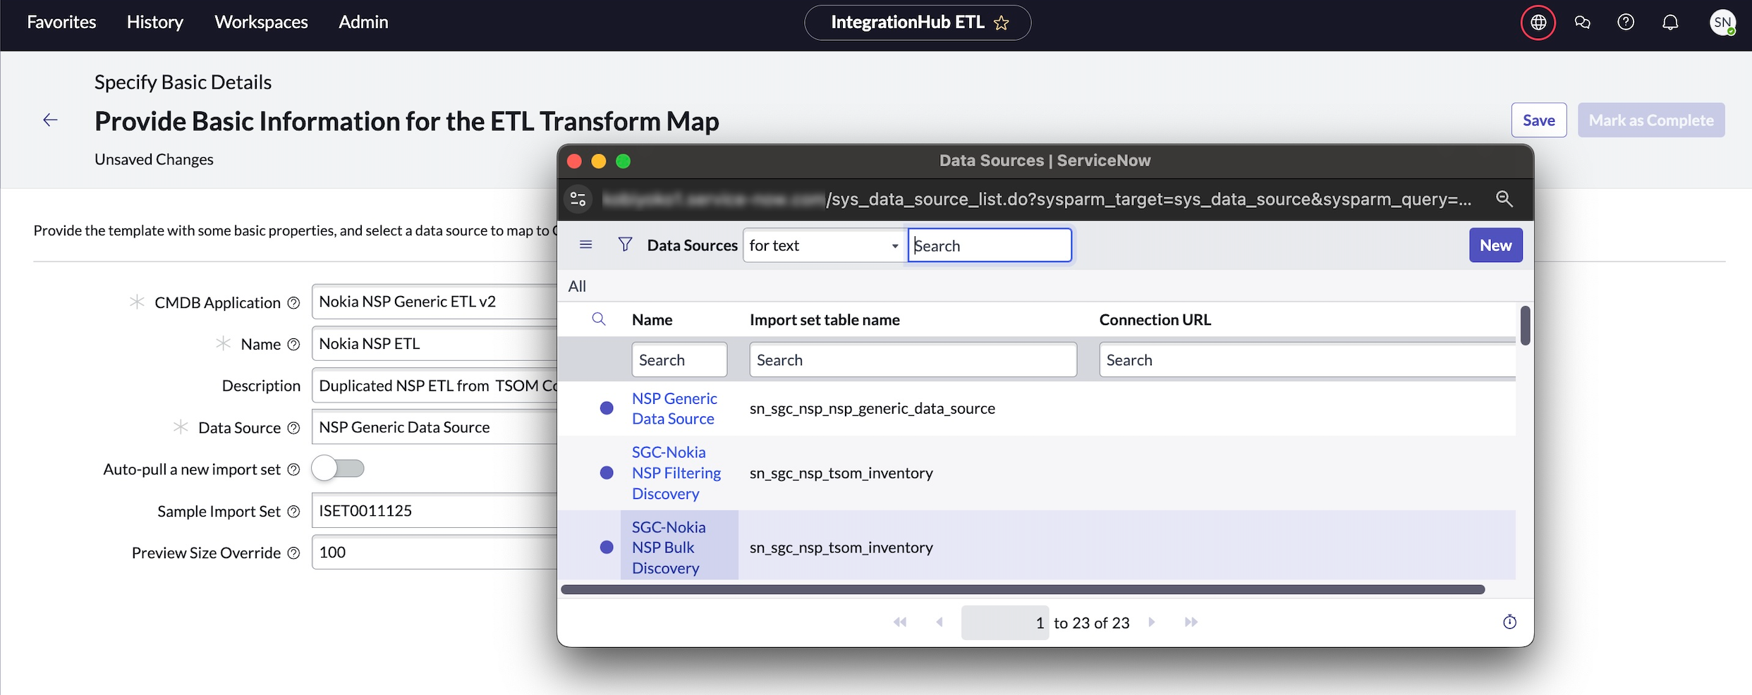Show help for Sample Import Set
This screenshot has width=1752, height=695.
point(293,512)
